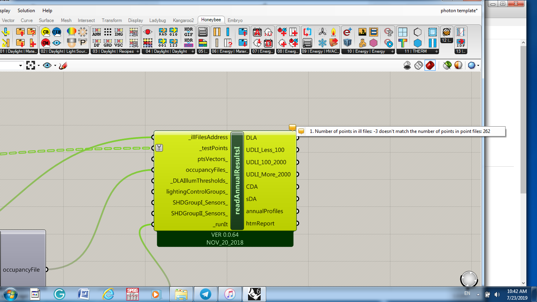537x302 pixels.
Task: Click the EnergyPlus e+ icon
Action: coord(348,32)
